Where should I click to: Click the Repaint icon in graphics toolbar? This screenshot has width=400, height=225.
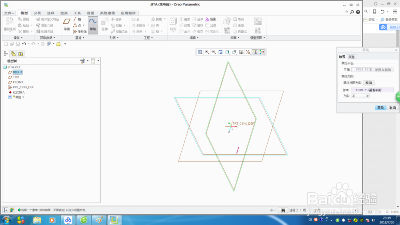(221, 52)
